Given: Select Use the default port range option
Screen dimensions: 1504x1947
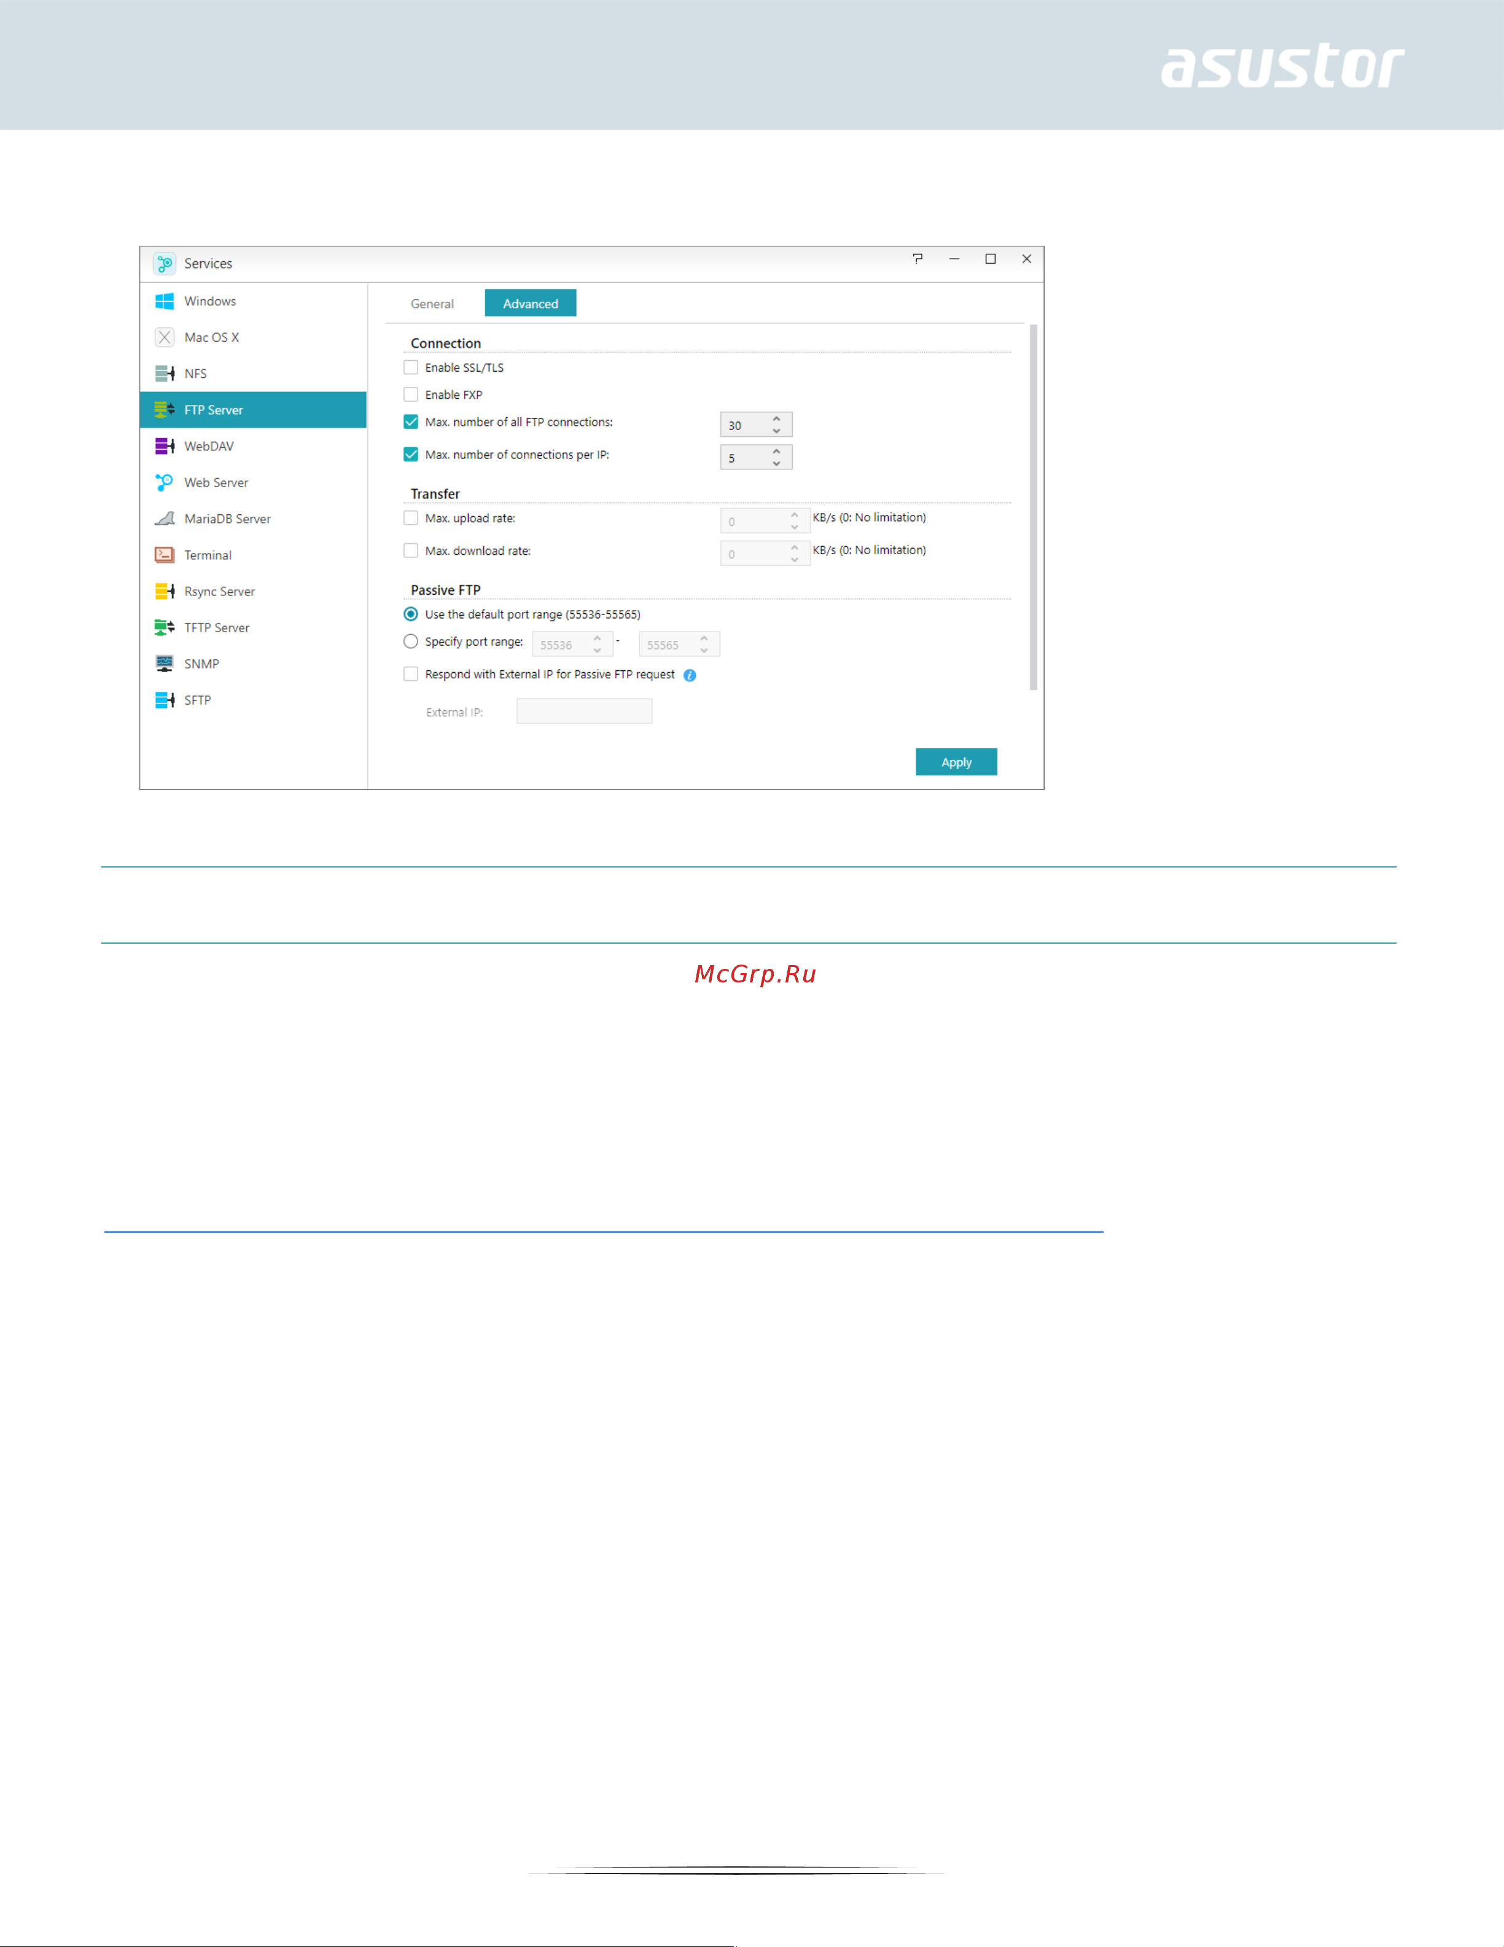Looking at the screenshot, I should click(x=411, y=614).
